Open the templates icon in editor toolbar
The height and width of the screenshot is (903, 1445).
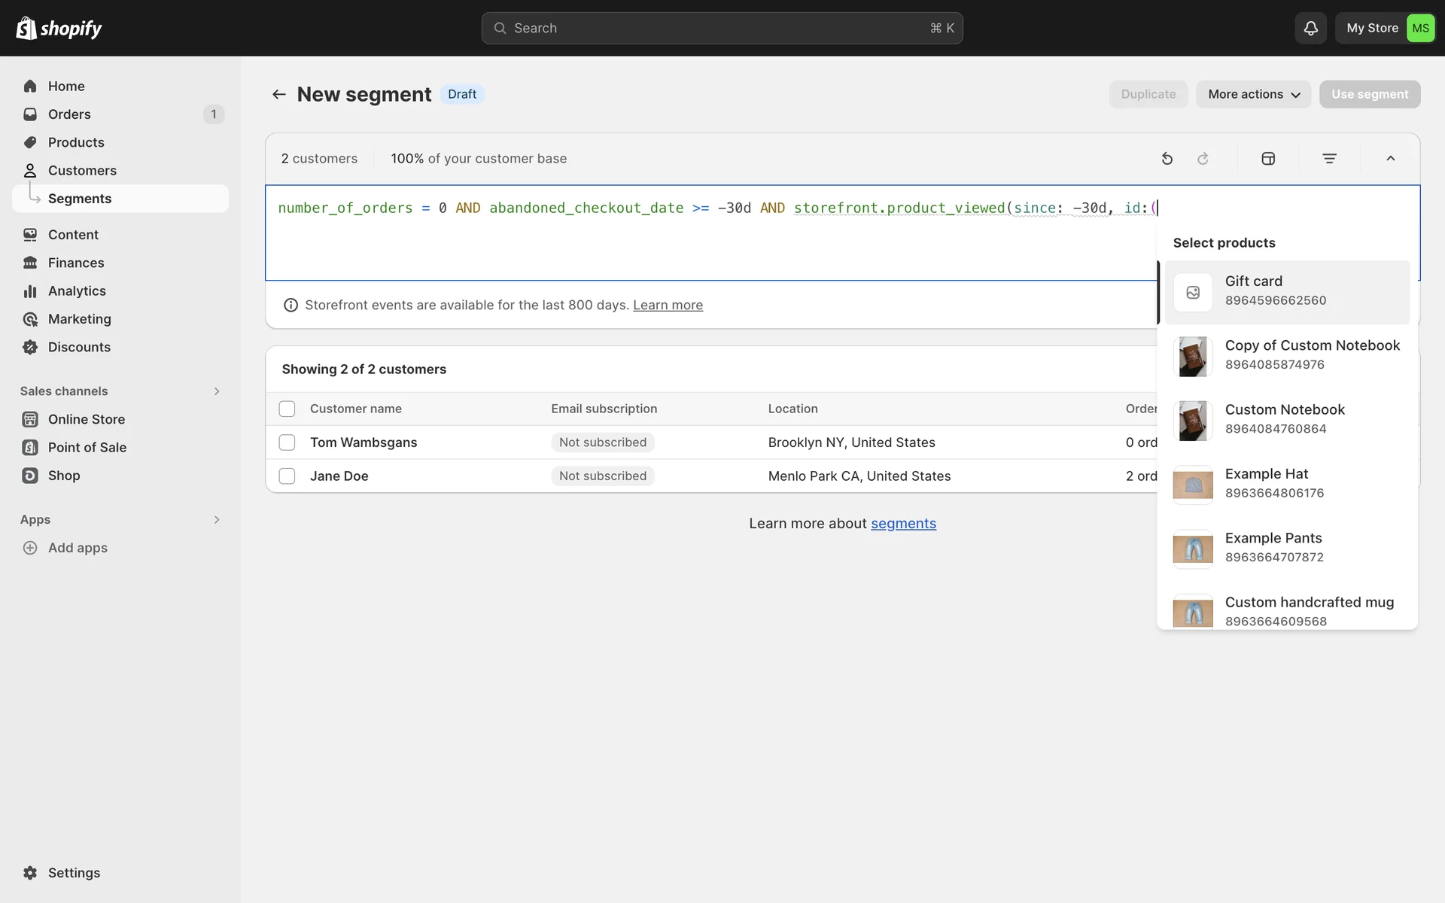point(1268,159)
